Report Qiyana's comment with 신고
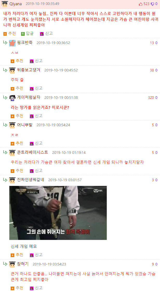This screenshot has height=291, width=160. [x=46, y=33]
